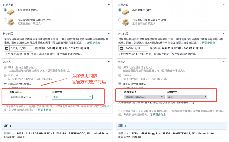Click left 送达时段 date range text
This screenshot has width=229, height=142.
(68, 48)
